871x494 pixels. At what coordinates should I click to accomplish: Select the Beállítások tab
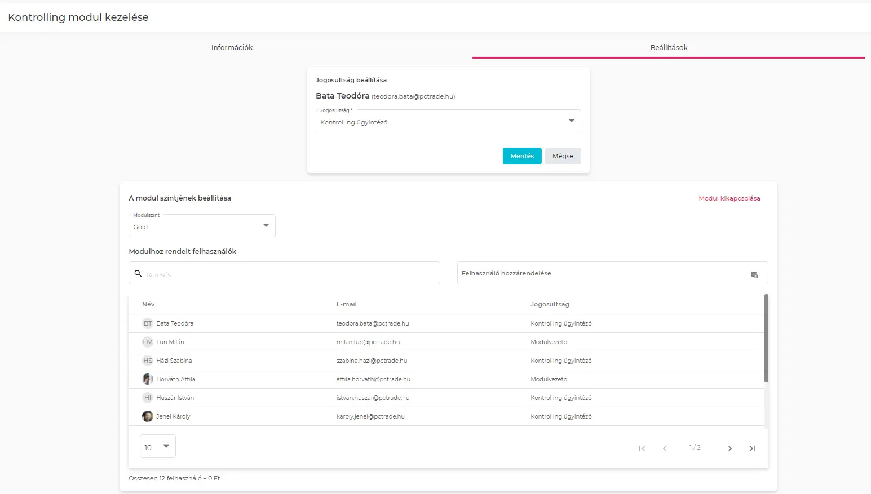(x=669, y=48)
